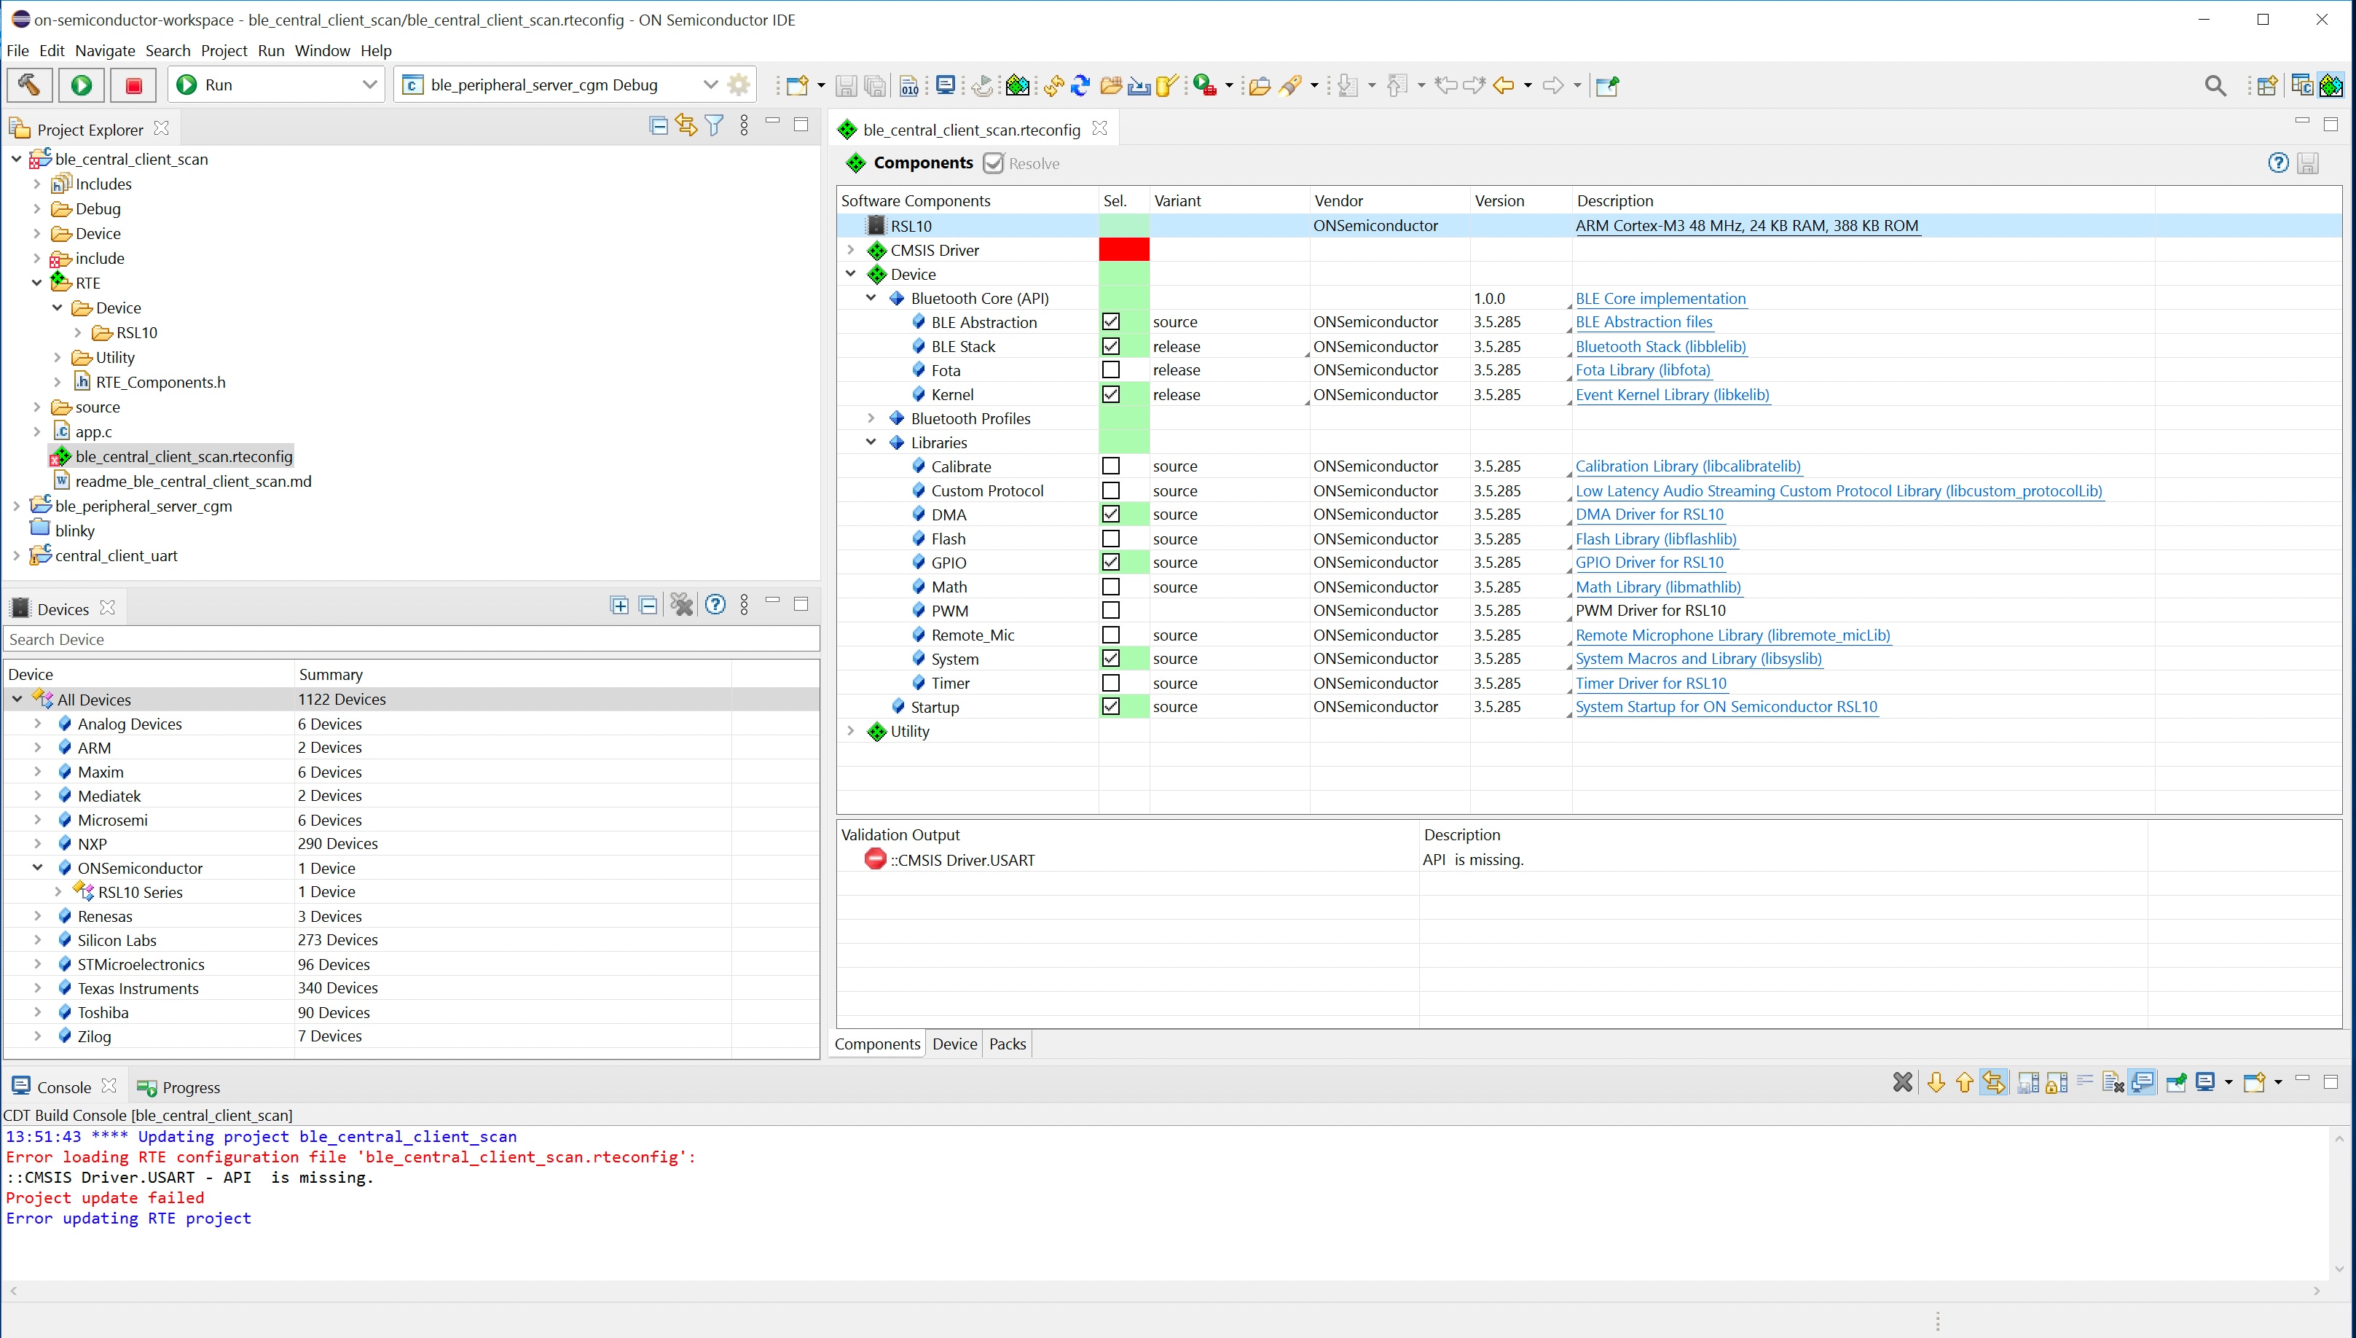Open launch configuration gear settings
The height and width of the screenshot is (1338, 2356).
739,85
